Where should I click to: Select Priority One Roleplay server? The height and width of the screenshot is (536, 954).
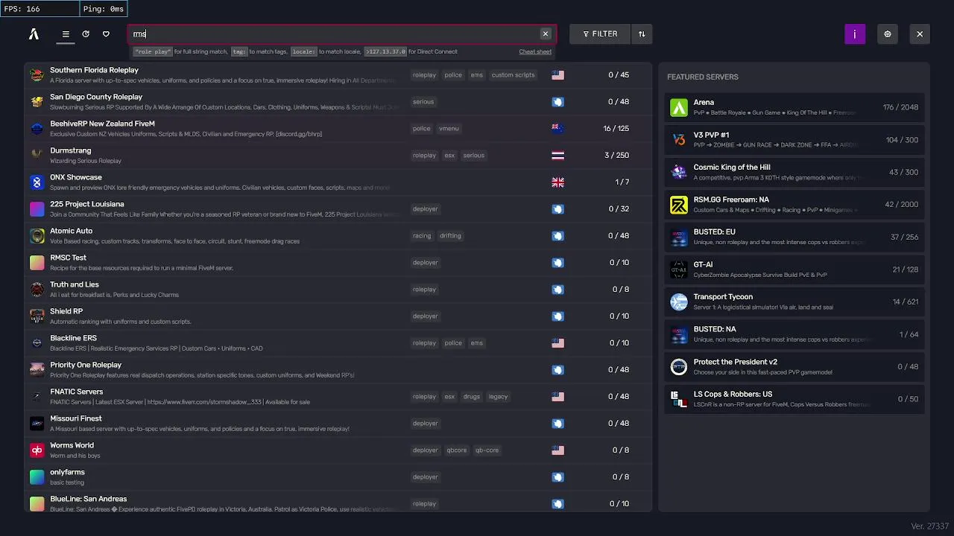coord(338,370)
